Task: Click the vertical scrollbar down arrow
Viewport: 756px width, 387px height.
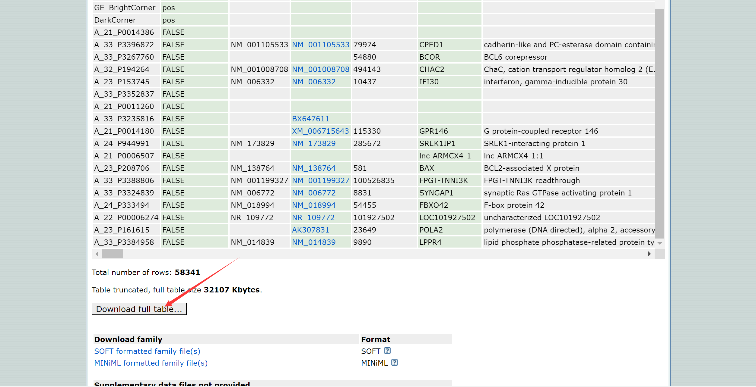Action: coord(660,243)
